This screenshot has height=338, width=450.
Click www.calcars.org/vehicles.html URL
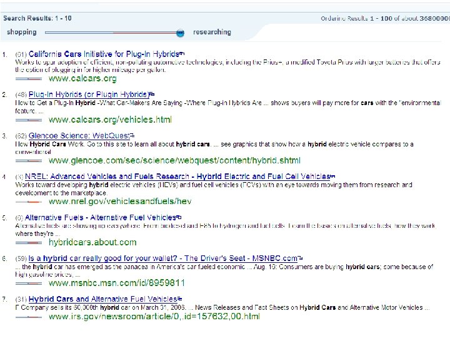pyautogui.click(x=110, y=120)
